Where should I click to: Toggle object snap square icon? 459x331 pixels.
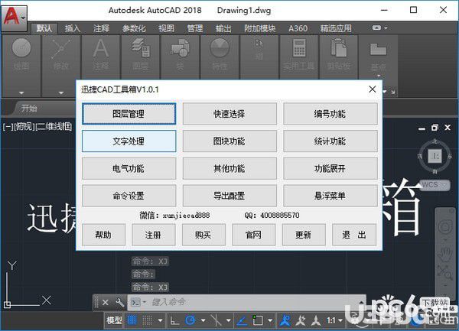pyautogui.click(x=258, y=320)
